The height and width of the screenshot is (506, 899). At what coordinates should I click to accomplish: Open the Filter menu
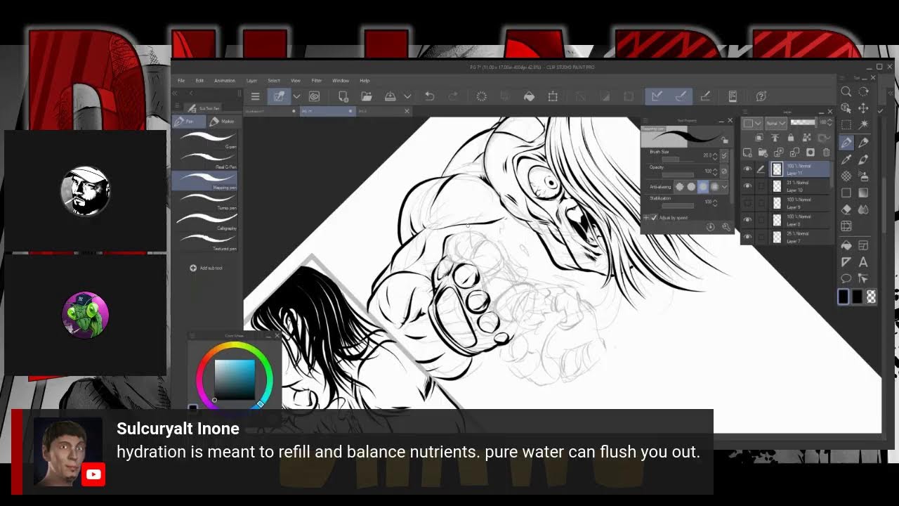tap(316, 81)
